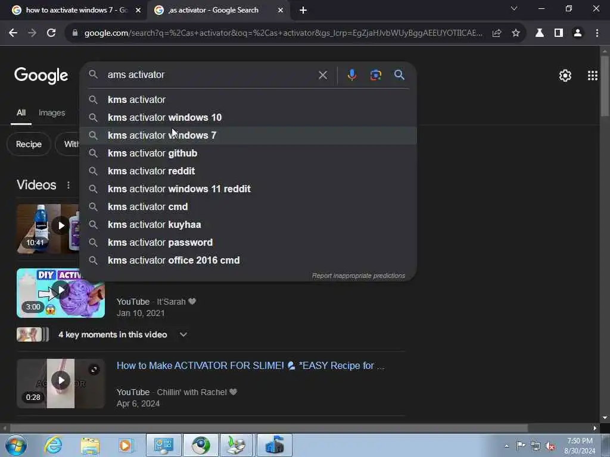
Task: Click into the 'ams activator' search field
Action: (x=210, y=75)
